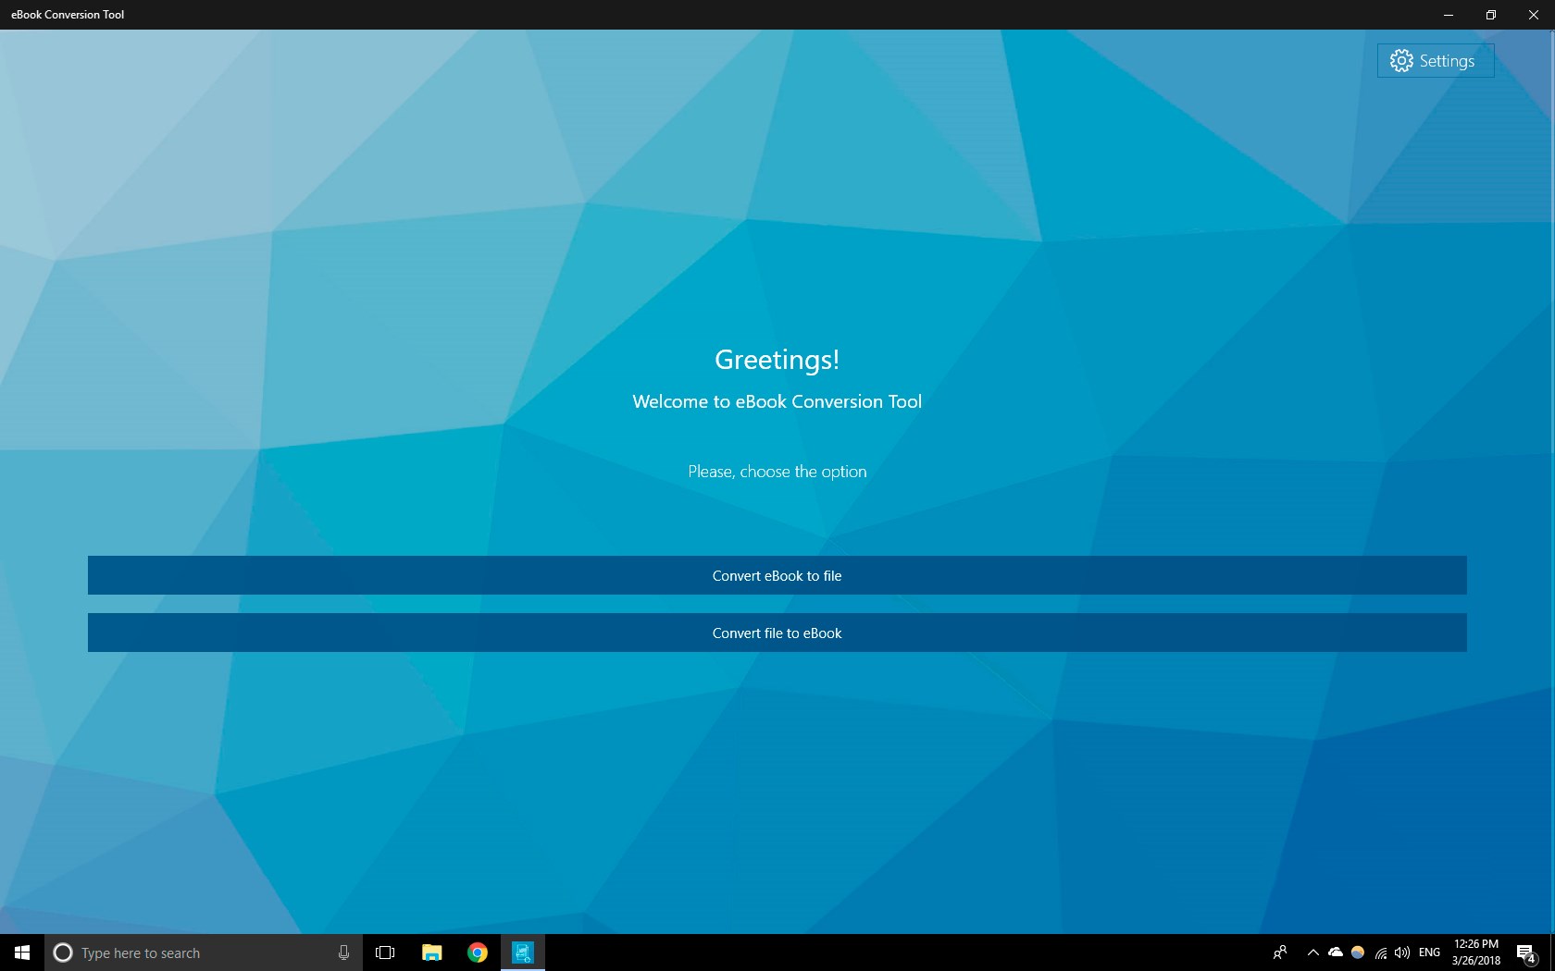
Task: Open the ENG language selector
Action: (1428, 952)
